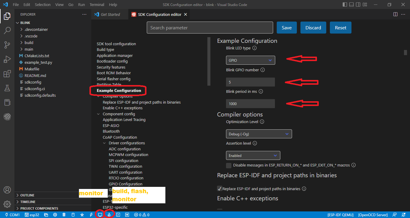Reset the configuration to defaults
This screenshot has width=410, height=218.
[341, 28]
